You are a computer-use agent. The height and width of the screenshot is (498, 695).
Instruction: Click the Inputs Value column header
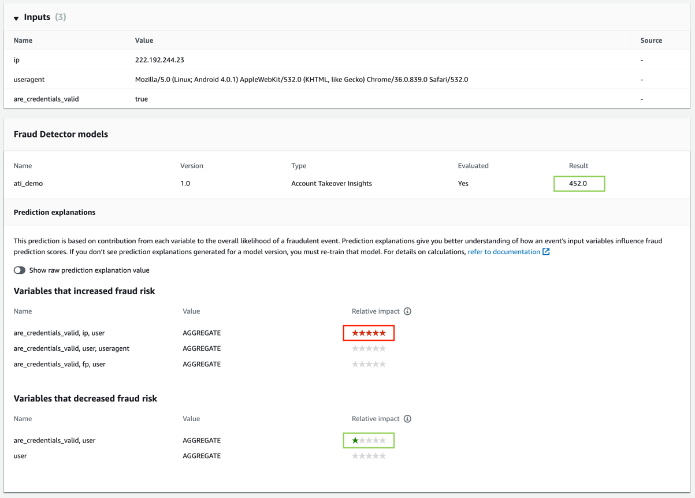tap(144, 40)
